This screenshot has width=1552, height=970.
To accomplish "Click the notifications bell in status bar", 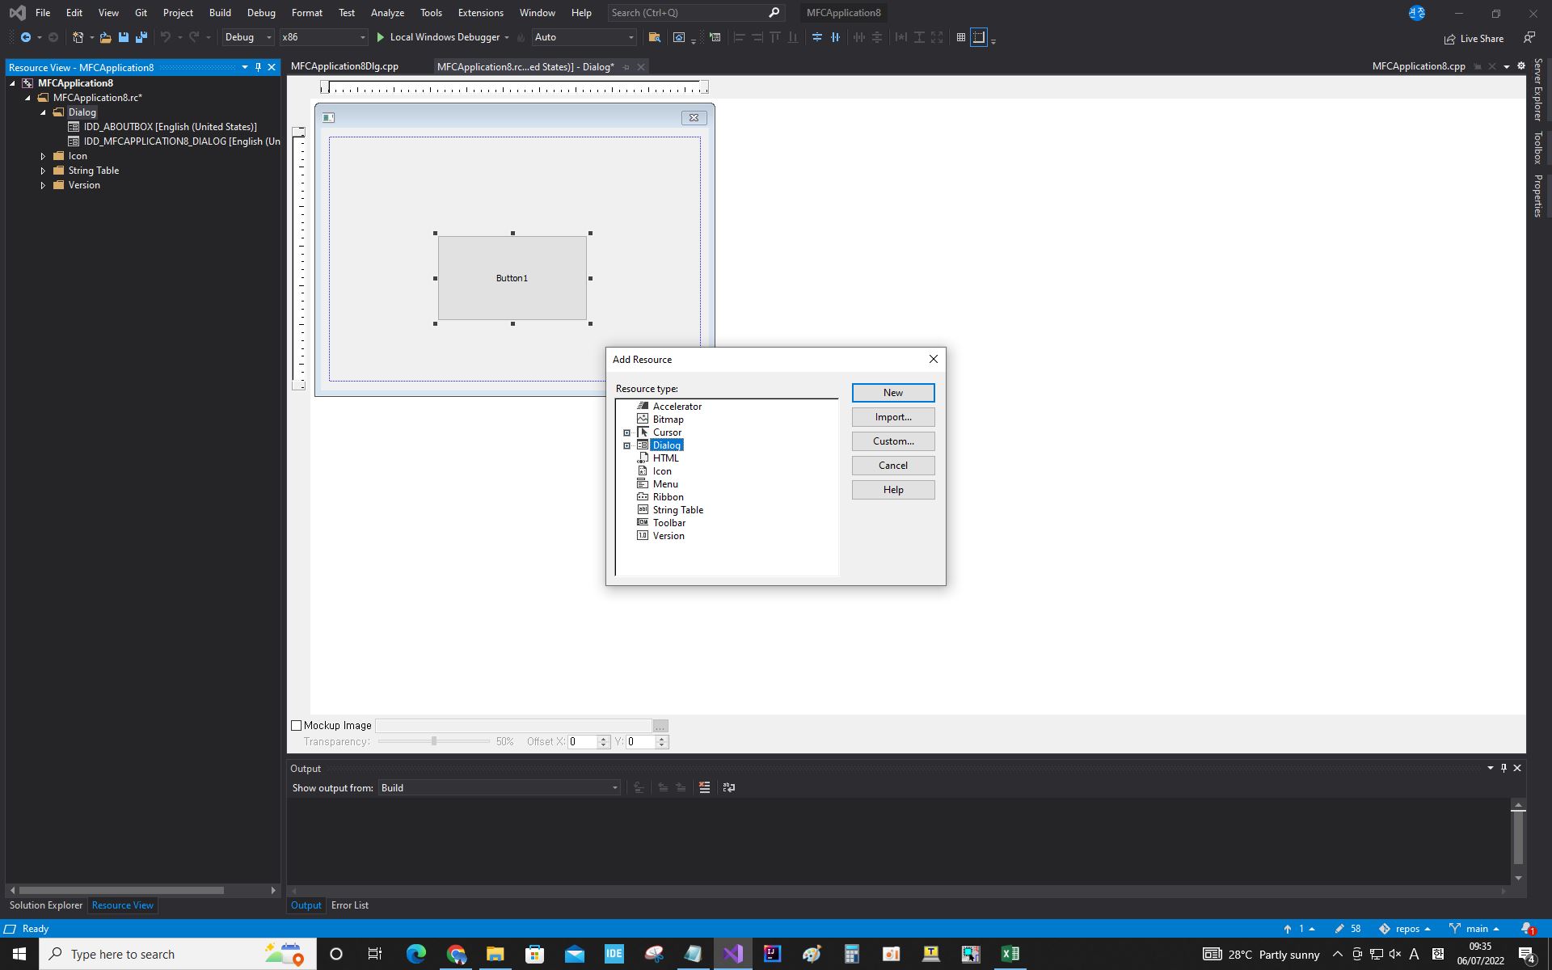I will [1527, 929].
